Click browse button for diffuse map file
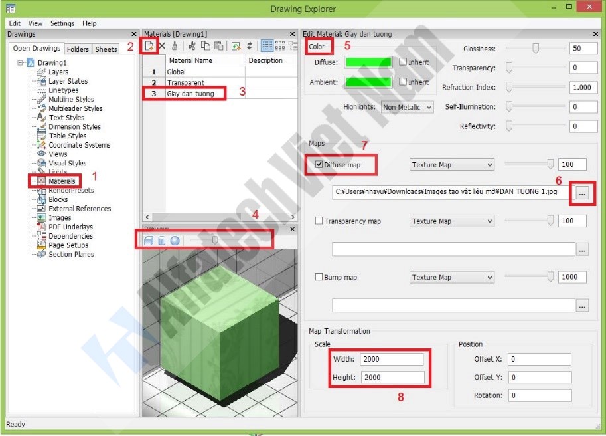 [x=582, y=193]
